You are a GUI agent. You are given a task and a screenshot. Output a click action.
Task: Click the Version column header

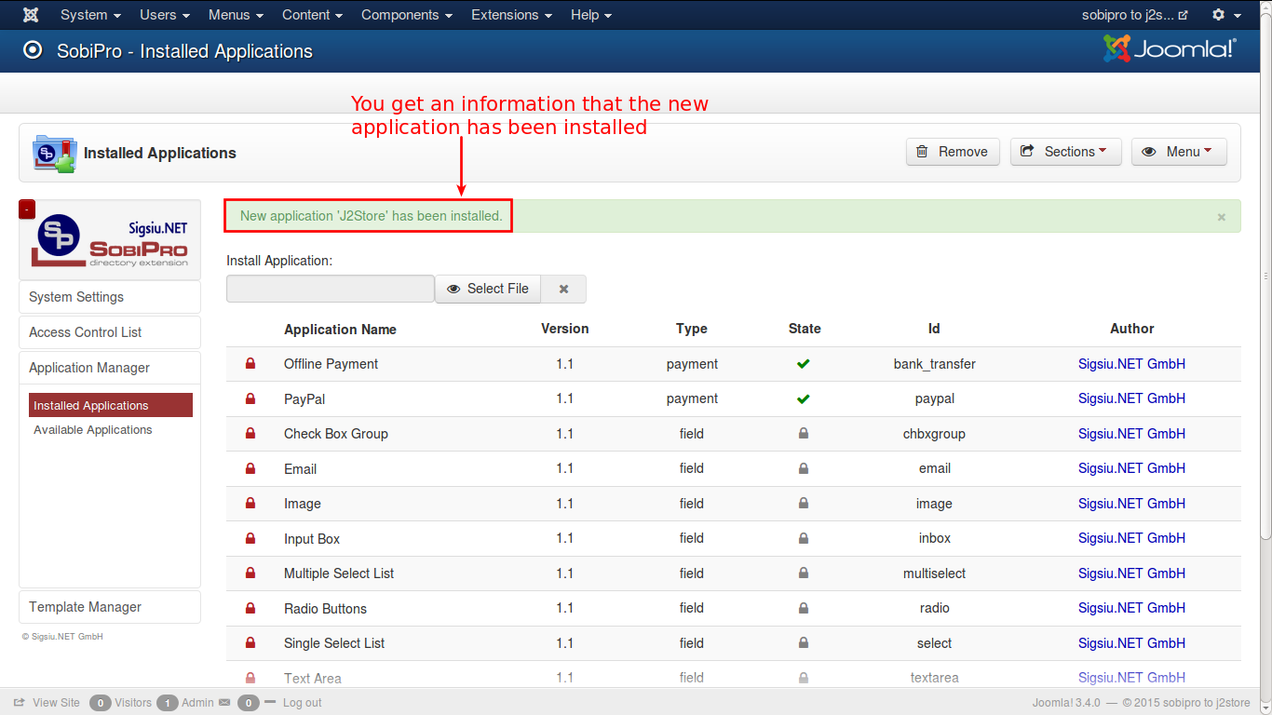click(565, 329)
